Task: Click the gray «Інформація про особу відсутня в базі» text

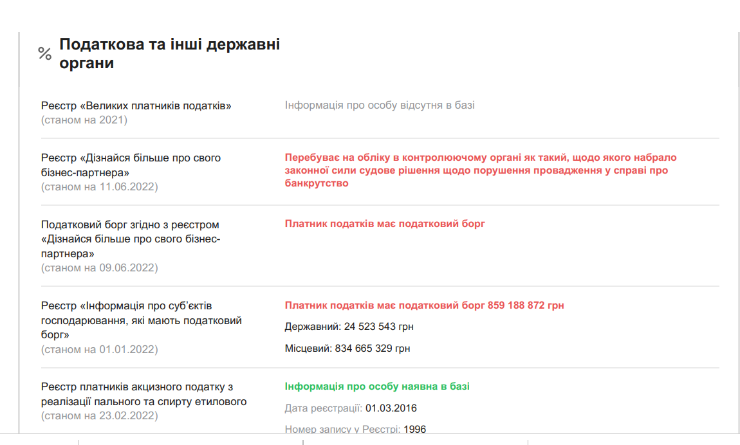Action: 380,105
